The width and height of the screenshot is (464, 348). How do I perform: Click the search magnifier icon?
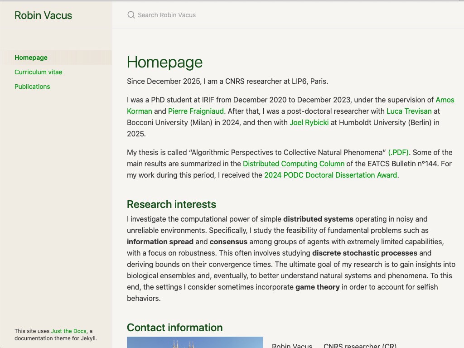(x=131, y=15)
